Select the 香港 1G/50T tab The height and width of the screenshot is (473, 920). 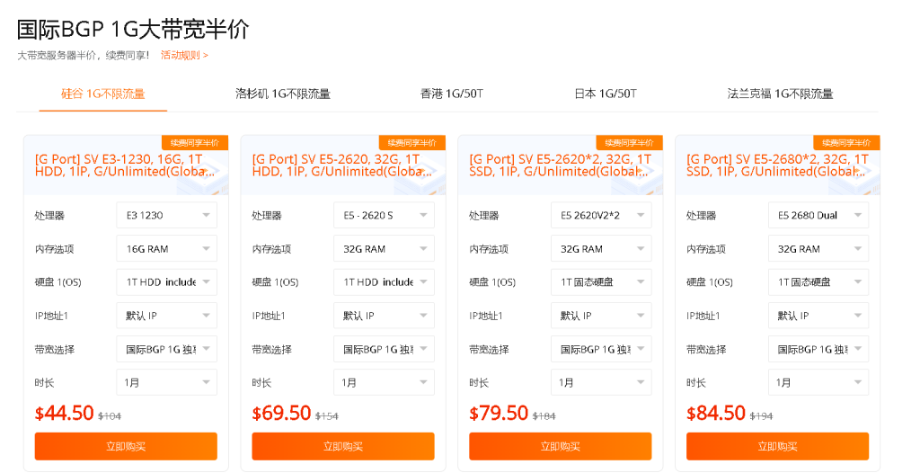pyautogui.click(x=451, y=94)
